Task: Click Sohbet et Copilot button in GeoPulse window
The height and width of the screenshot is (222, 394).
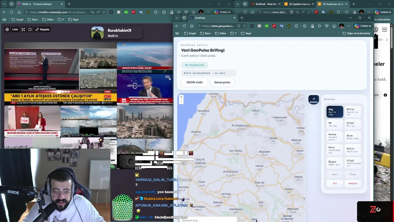Action: (363, 26)
